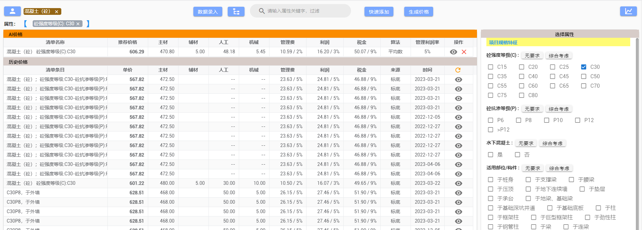Screen dimensions: 642x230
Task: Check the P10 impermeability checkbox
Action: pyautogui.click(x=546, y=120)
